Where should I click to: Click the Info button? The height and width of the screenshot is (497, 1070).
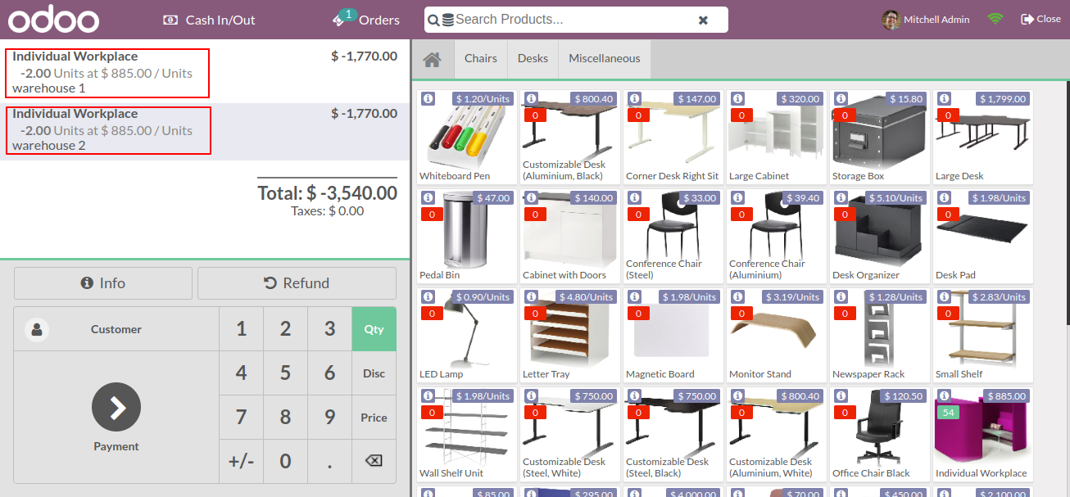click(x=103, y=283)
